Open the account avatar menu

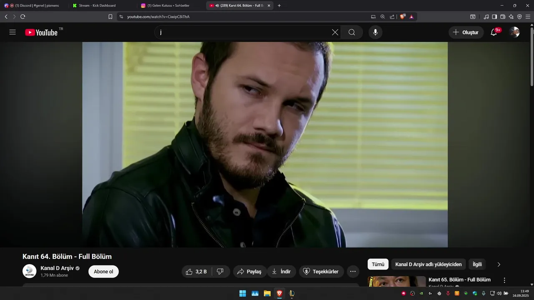(x=514, y=32)
